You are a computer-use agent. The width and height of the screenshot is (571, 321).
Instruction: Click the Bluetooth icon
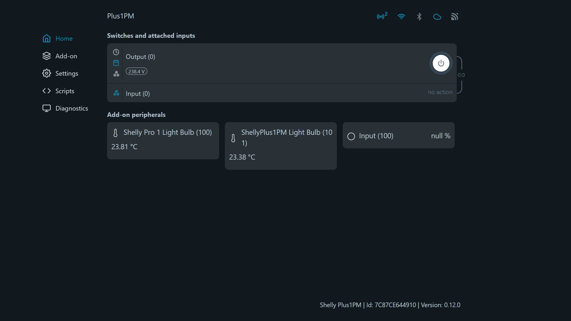[419, 16]
